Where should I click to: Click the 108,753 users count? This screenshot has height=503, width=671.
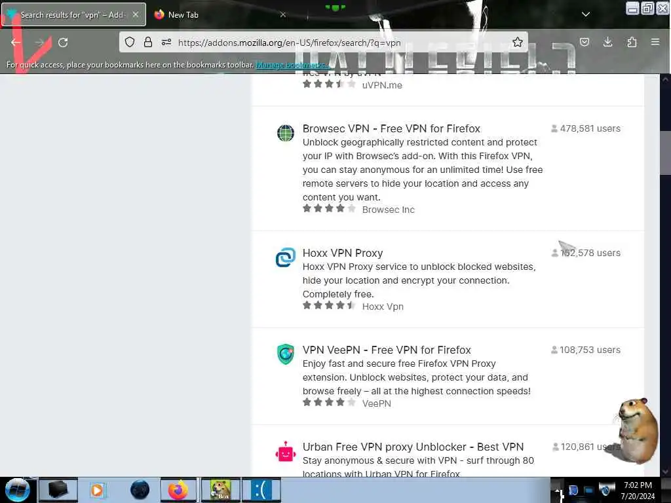pyautogui.click(x=585, y=350)
